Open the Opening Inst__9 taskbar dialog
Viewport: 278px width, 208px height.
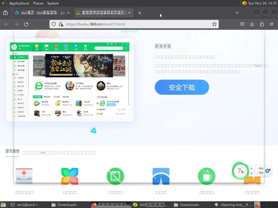(233, 205)
